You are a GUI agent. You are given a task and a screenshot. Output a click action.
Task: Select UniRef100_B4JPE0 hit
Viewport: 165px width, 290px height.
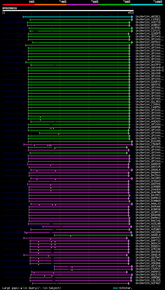click(x=148, y=195)
